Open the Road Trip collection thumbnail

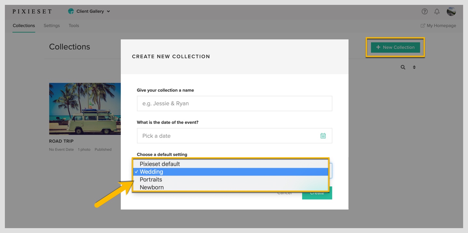(x=85, y=109)
